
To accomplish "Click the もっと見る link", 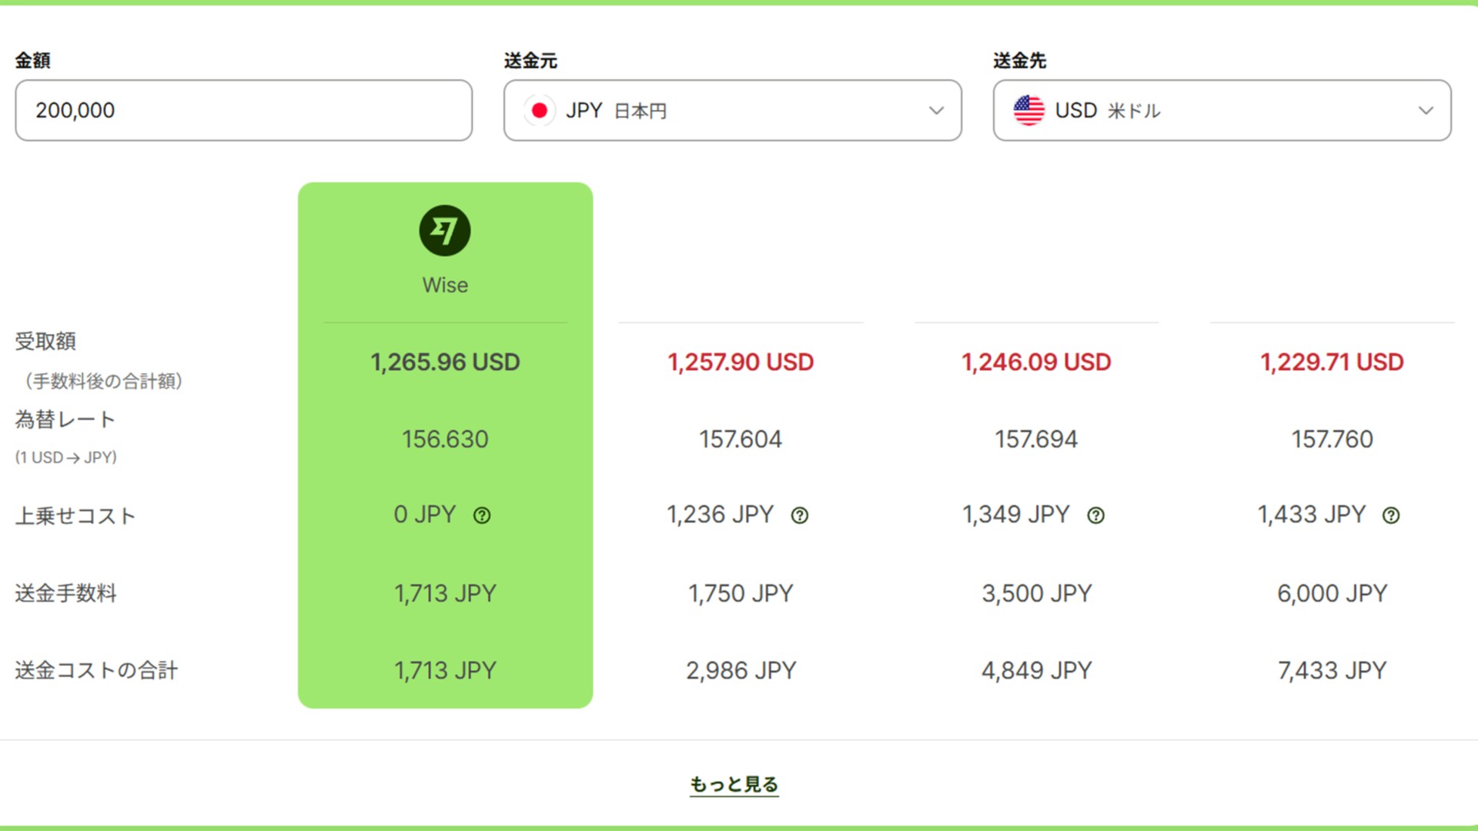I will (734, 784).
